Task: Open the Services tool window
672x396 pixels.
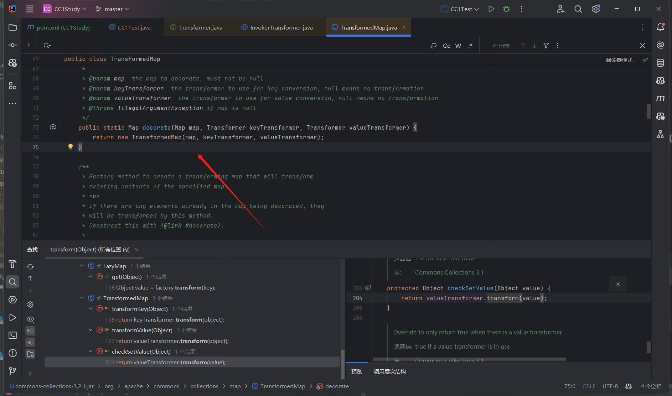Action: click(x=12, y=300)
